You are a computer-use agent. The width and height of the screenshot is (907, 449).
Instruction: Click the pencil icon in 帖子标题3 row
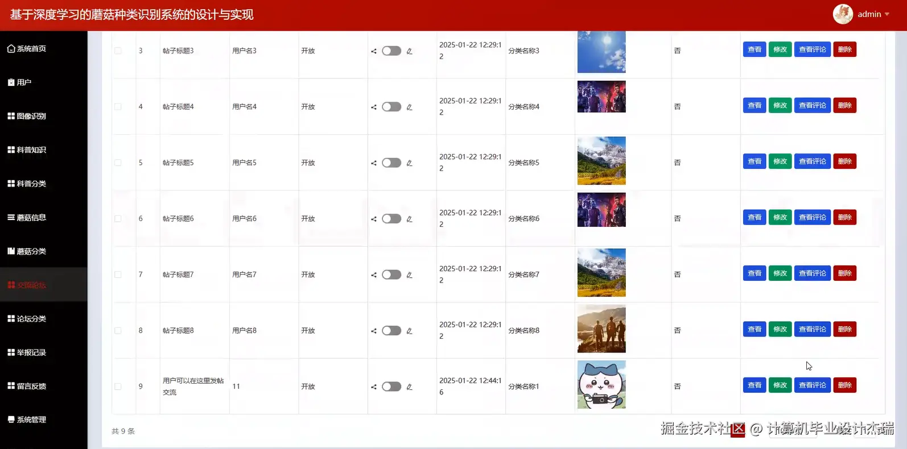[409, 51]
